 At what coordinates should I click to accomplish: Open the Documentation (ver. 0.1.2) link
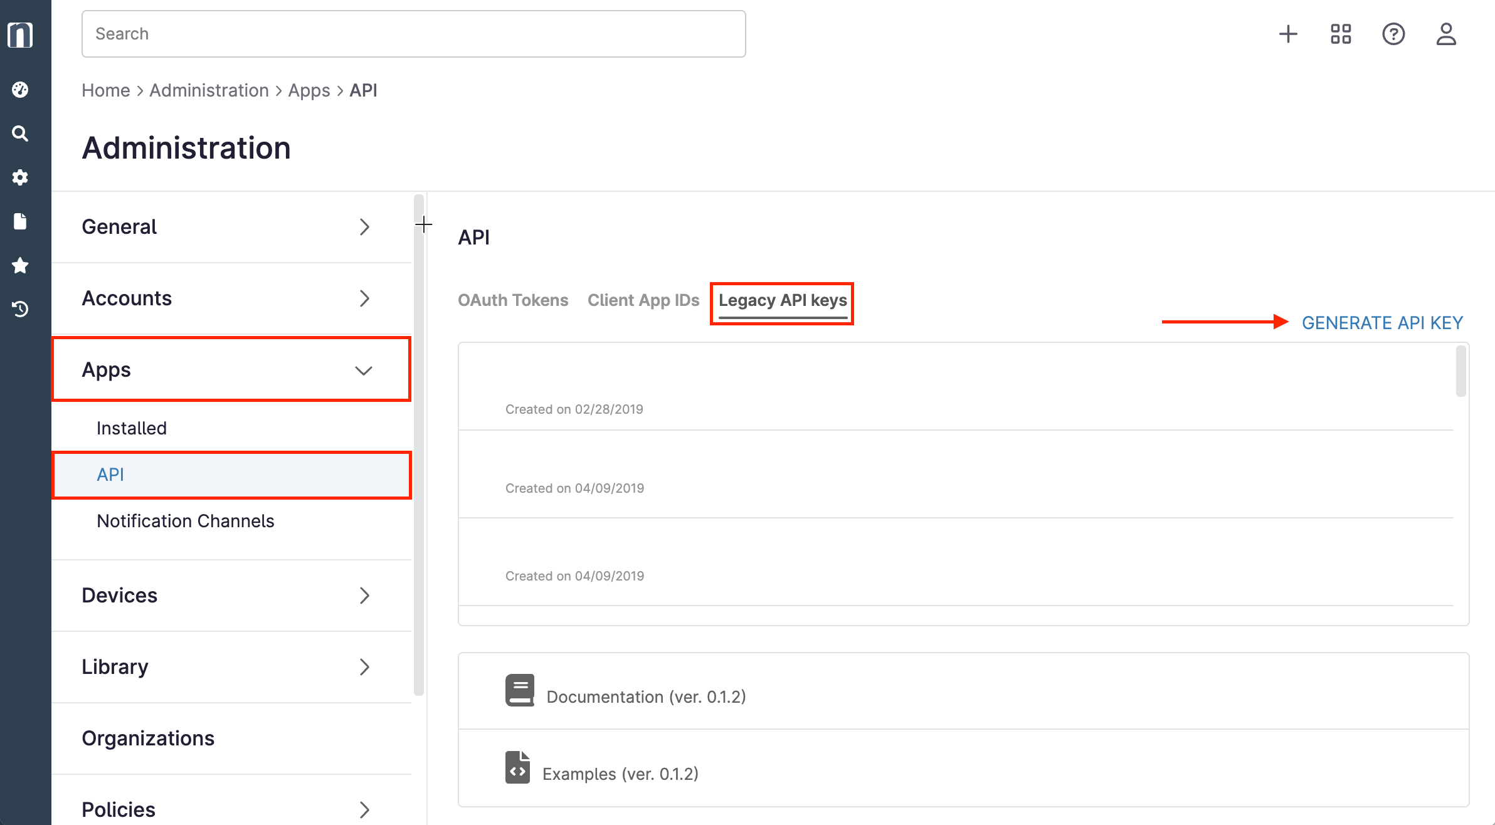646,696
